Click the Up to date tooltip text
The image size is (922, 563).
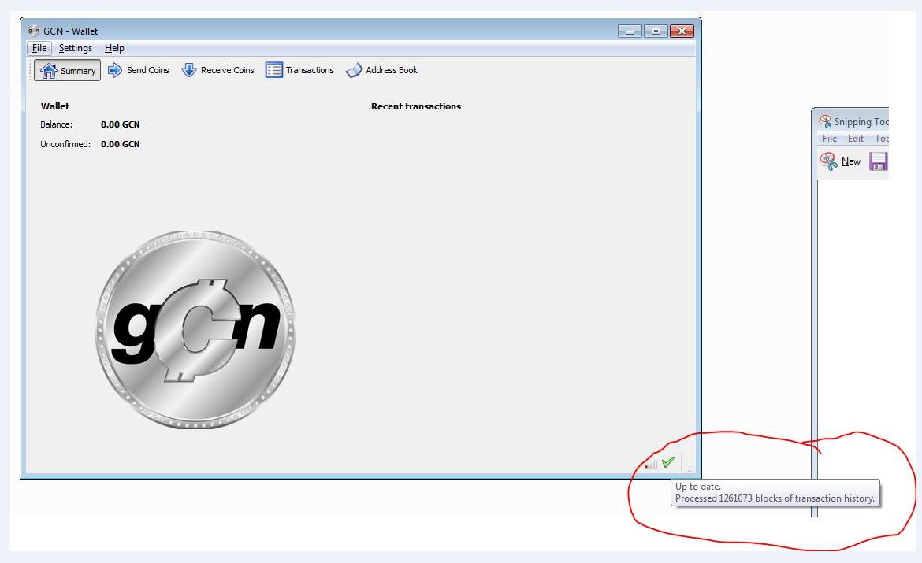698,487
